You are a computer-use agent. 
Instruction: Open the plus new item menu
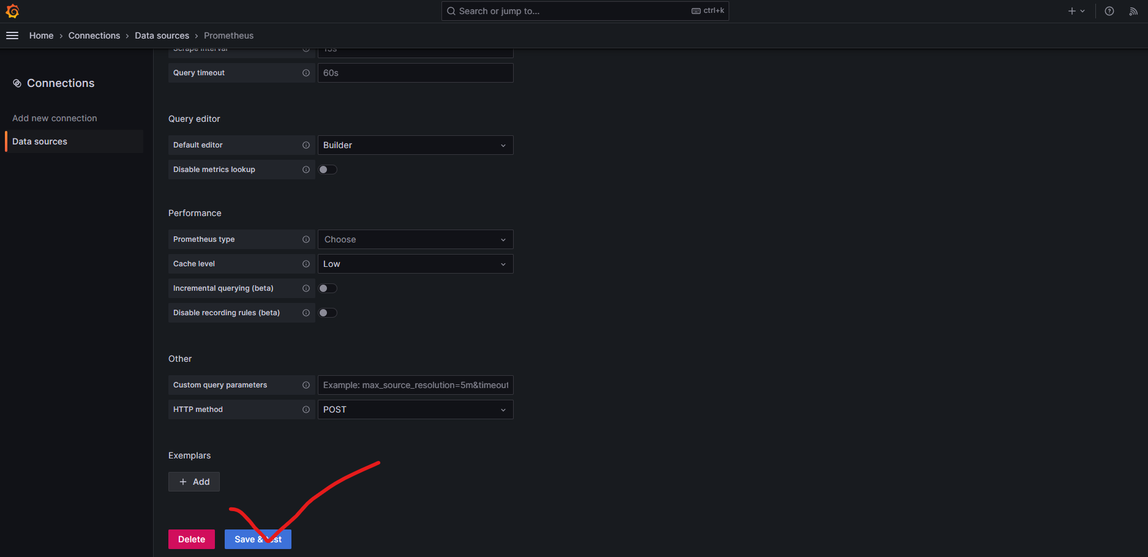[x=1076, y=11]
